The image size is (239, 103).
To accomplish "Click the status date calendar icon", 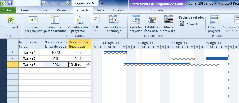I will tap(182, 24).
